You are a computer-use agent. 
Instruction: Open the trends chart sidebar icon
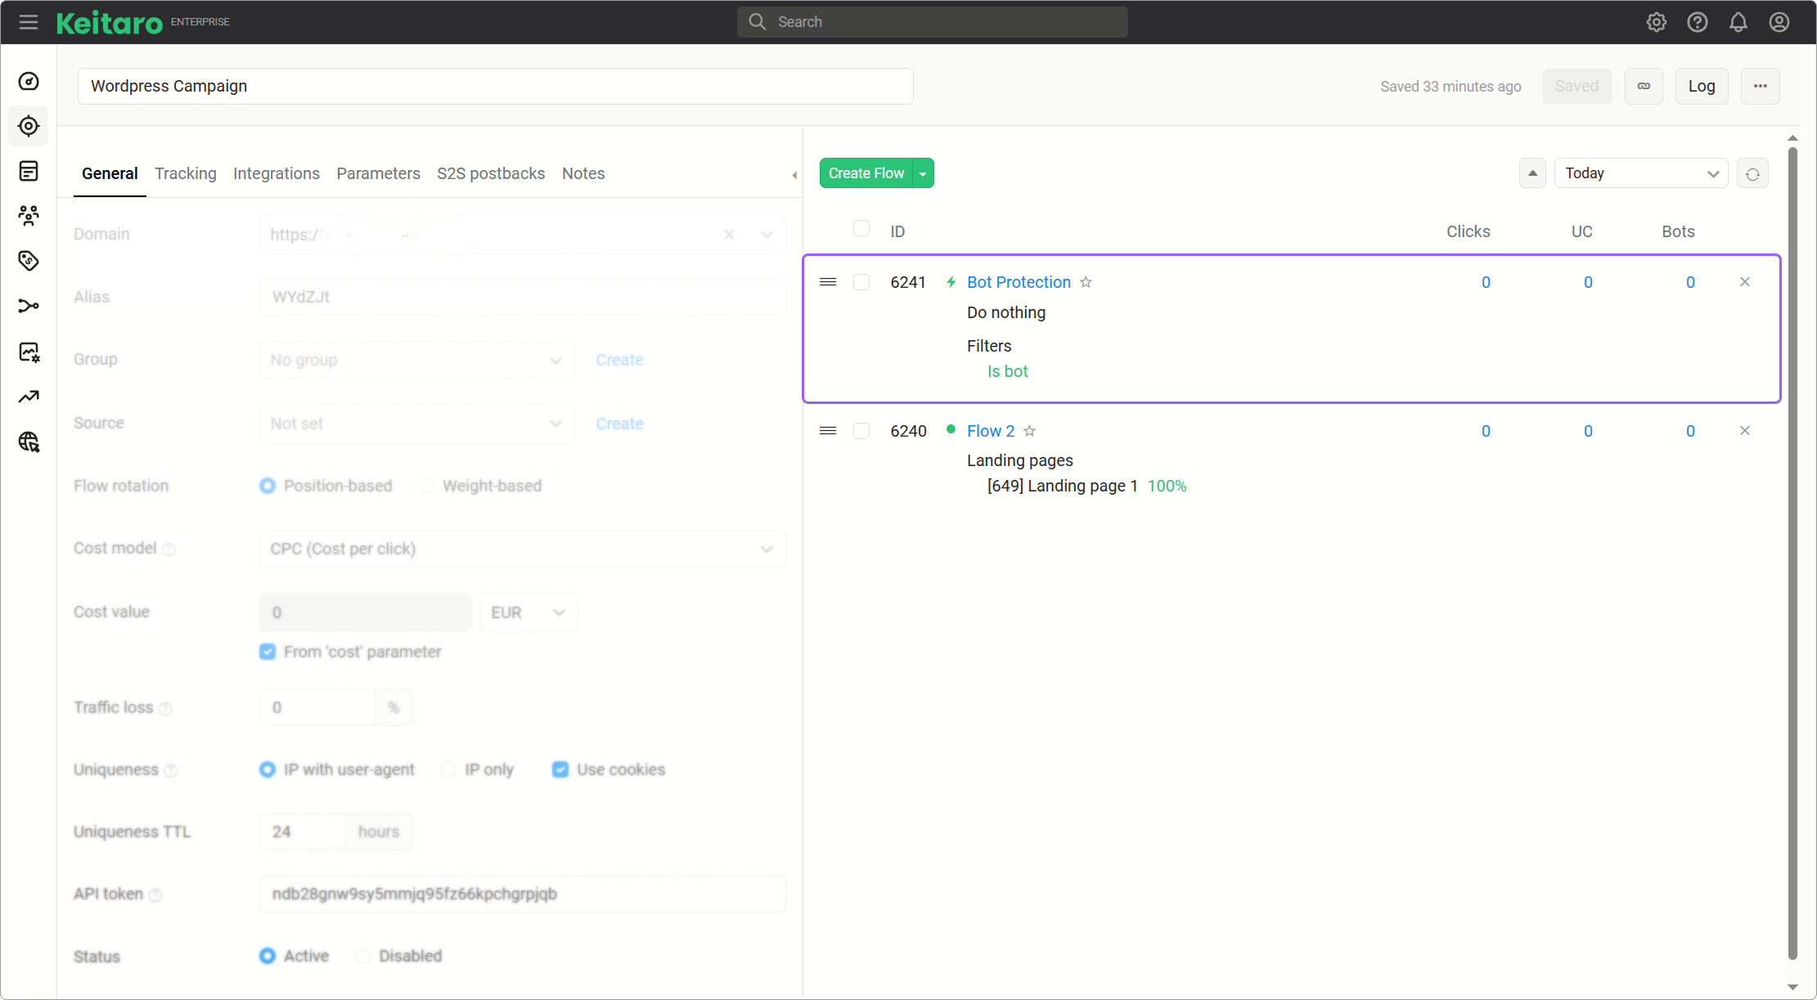[x=29, y=397]
